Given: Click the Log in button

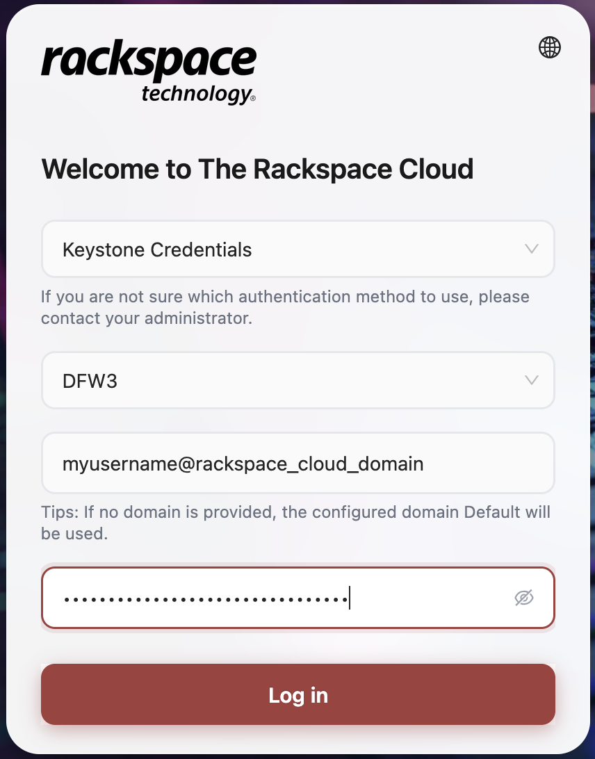Looking at the screenshot, I should click(x=297, y=694).
